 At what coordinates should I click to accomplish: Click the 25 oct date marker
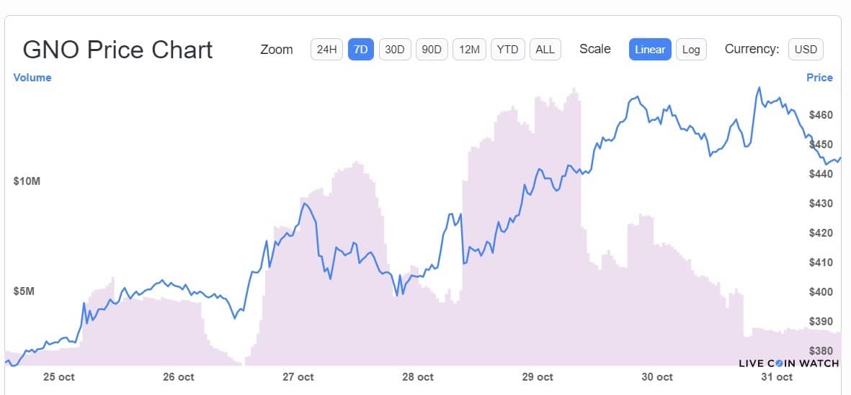pyautogui.click(x=59, y=377)
